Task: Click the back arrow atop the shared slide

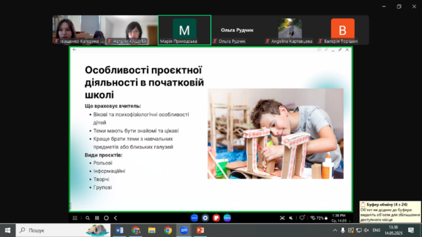Action: tap(75, 50)
